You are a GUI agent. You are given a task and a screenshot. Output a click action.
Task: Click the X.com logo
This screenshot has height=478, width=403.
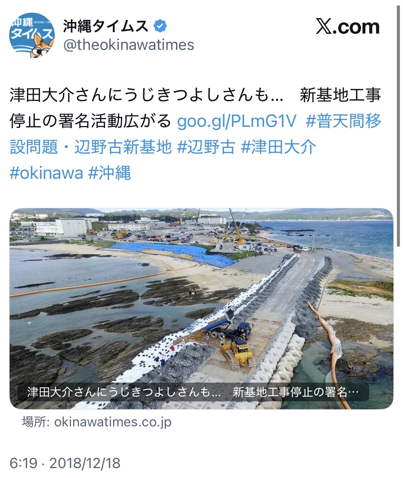pos(348,27)
